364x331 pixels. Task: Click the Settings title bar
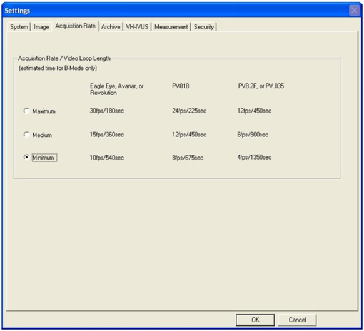click(176, 11)
